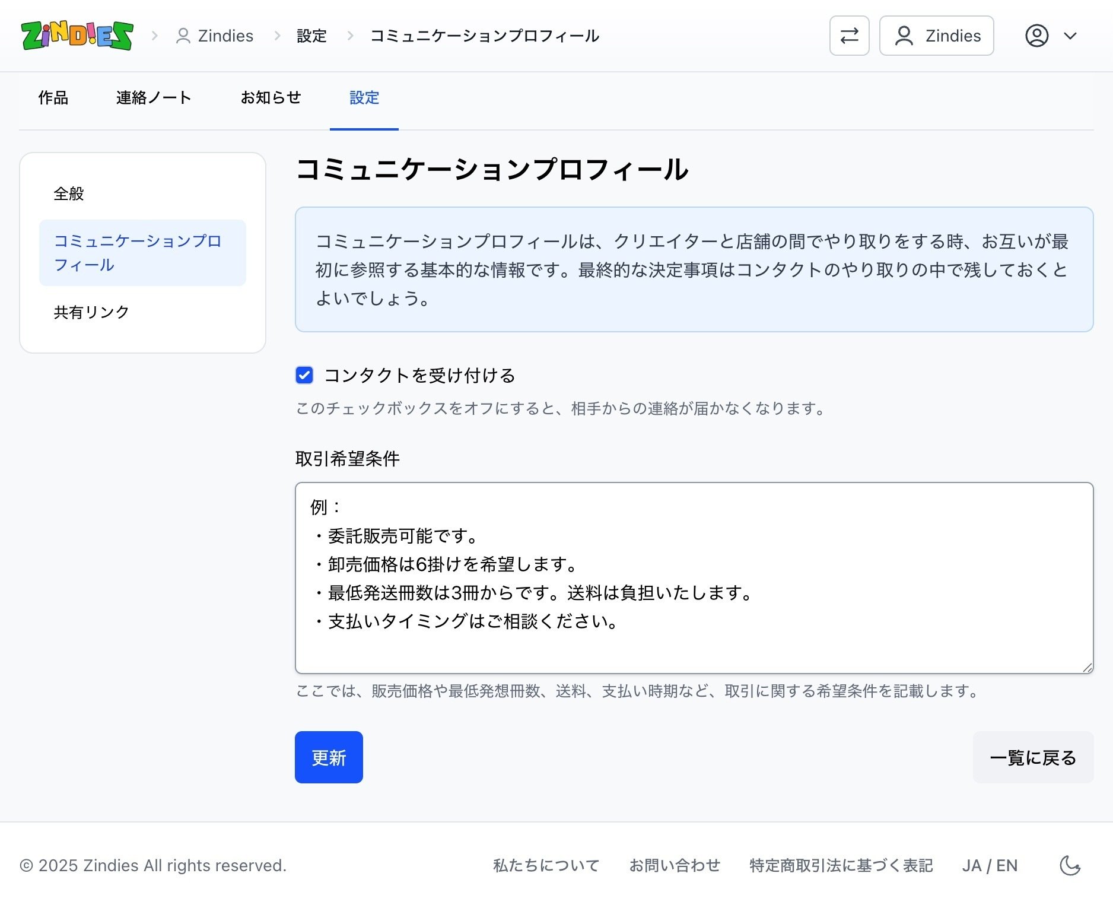Open the 私たちについて footer link
Viewport: 1113px width, 908px height.
545,865
